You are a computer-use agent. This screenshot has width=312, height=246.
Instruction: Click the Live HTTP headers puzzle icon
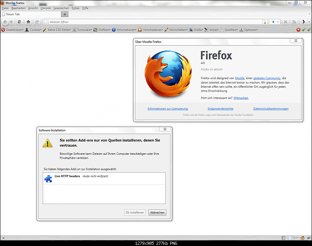pyautogui.click(x=48, y=179)
